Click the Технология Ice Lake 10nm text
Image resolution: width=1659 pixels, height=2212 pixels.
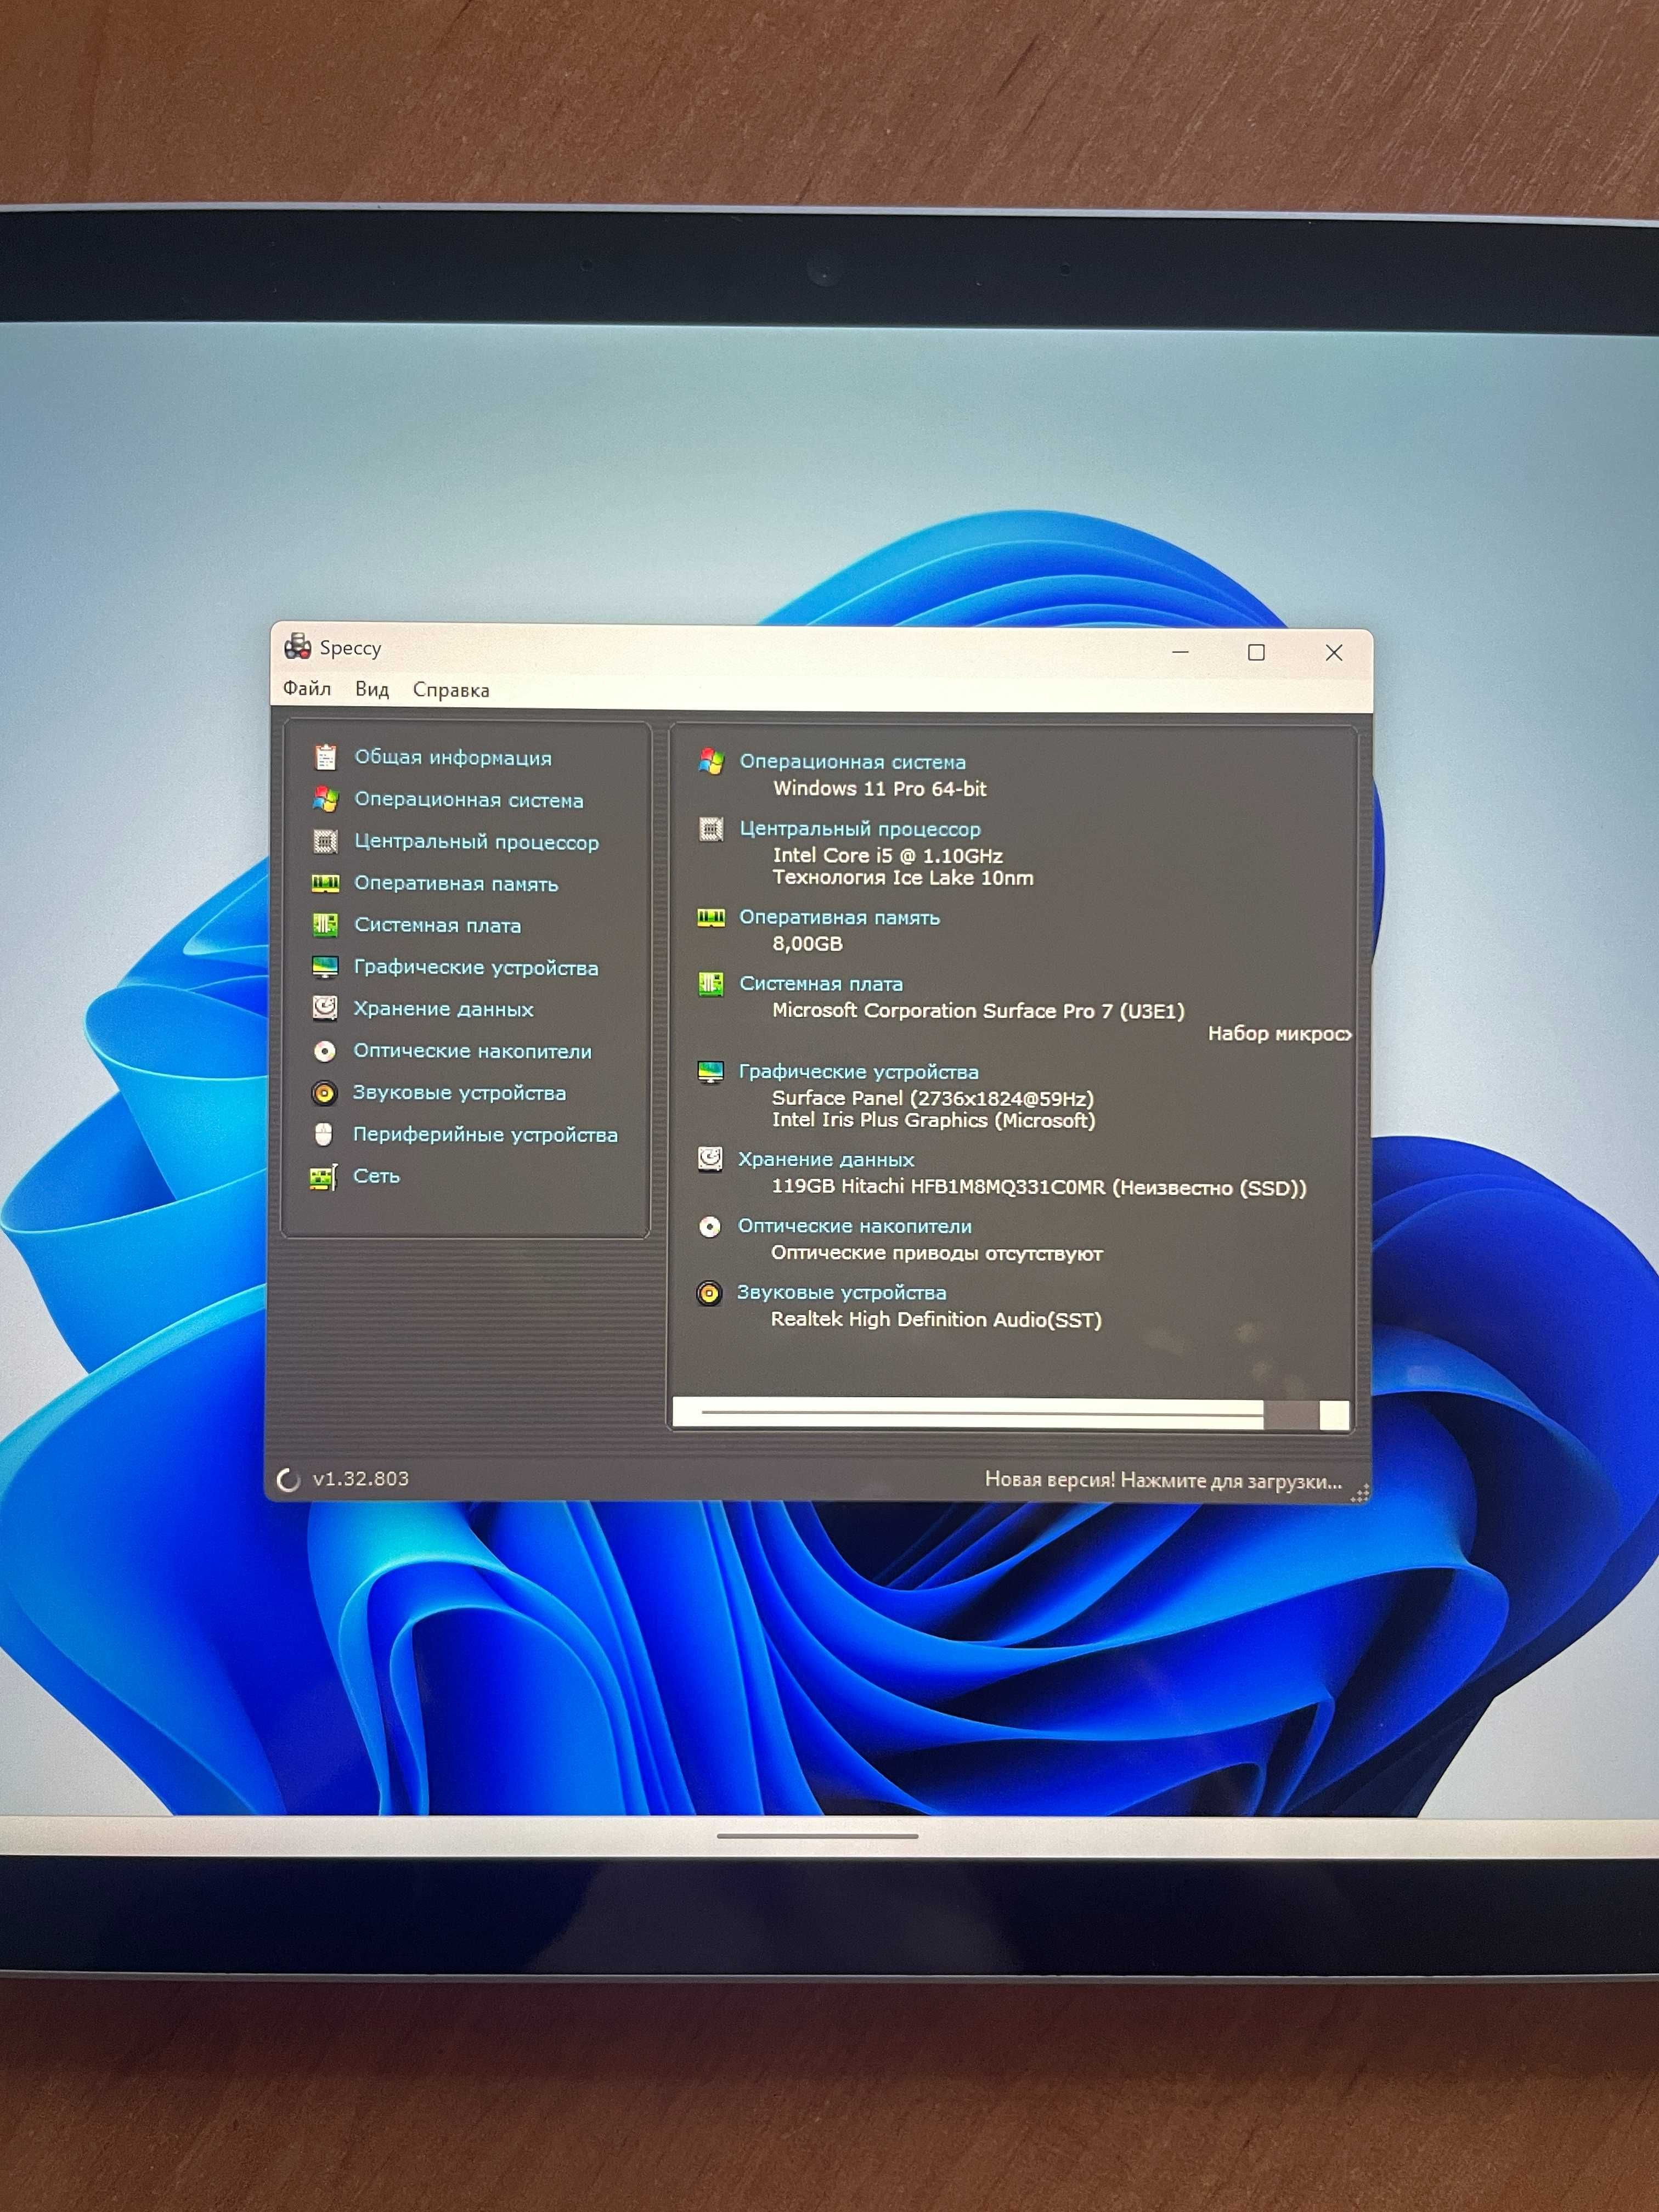(x=902, y=878)
